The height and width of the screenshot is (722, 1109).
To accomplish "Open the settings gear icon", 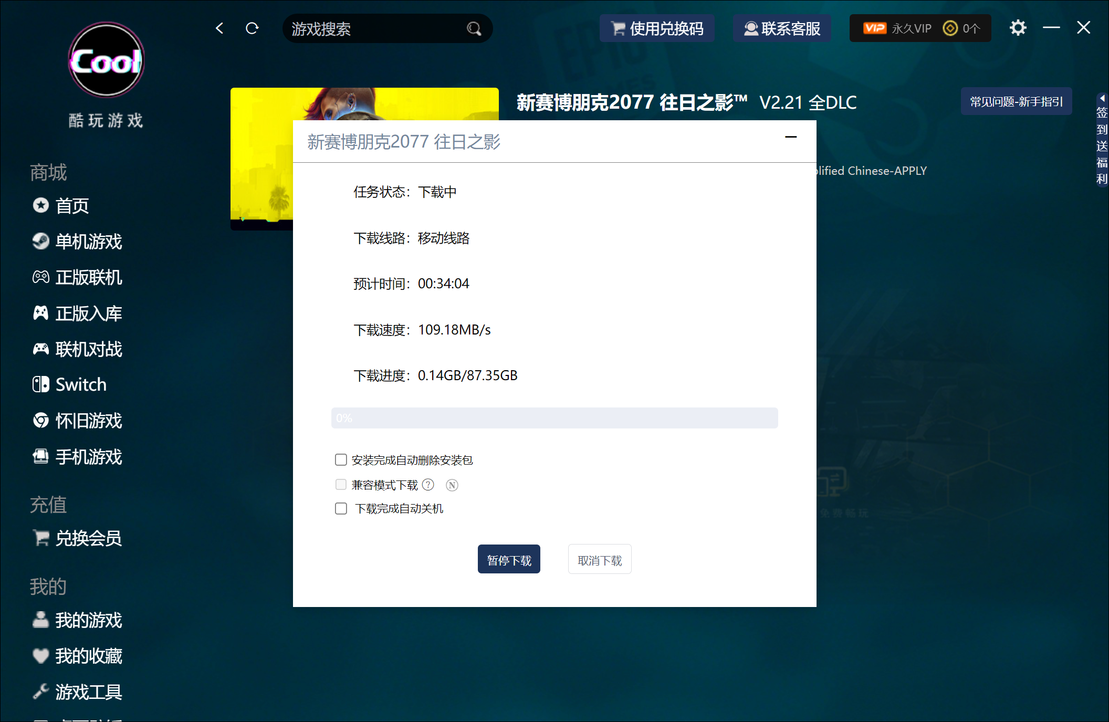I will tap(1018, 28).
